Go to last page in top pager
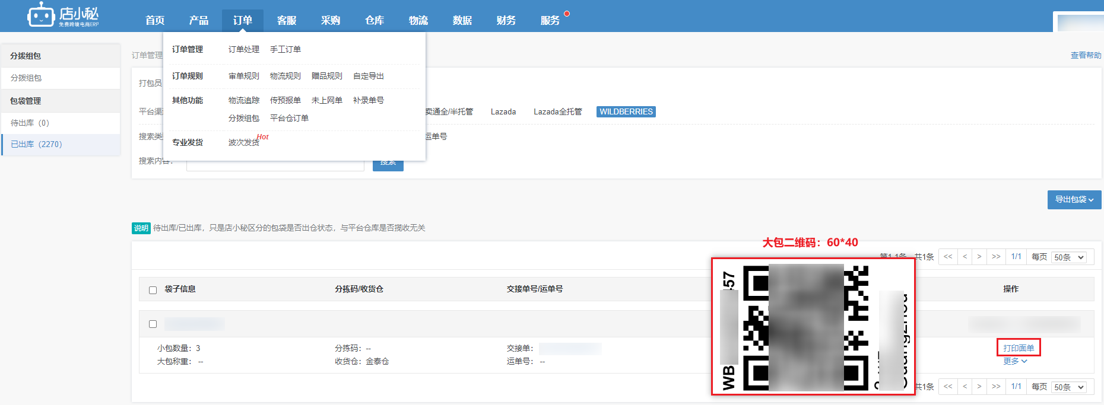 click(996, 257)
